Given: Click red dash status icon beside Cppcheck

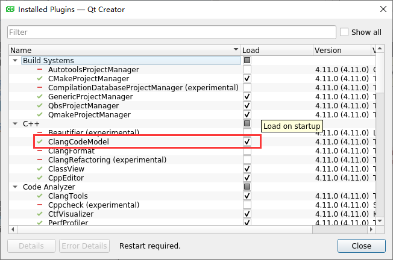Looking at the screenshot, I should [40, 205].
